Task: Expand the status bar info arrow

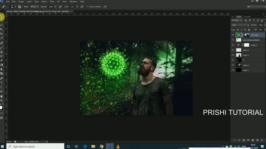Action: point(47,142)
